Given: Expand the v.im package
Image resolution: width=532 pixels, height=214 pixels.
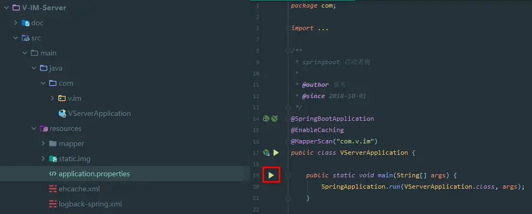Looking at the screenshot, I should (52, 98).
